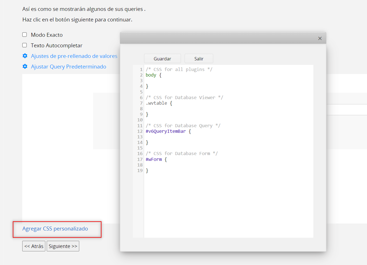Toggle the Texto Autocompletar checkbox
Viewport: 367px width, 265px height.
click(x=25, y=45)
